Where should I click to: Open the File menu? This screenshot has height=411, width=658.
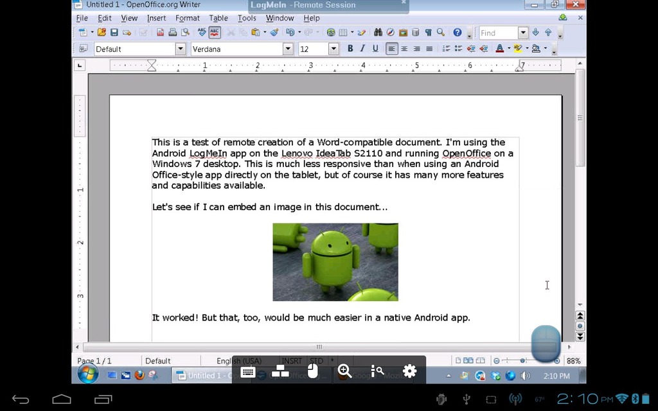coord(82,18)
